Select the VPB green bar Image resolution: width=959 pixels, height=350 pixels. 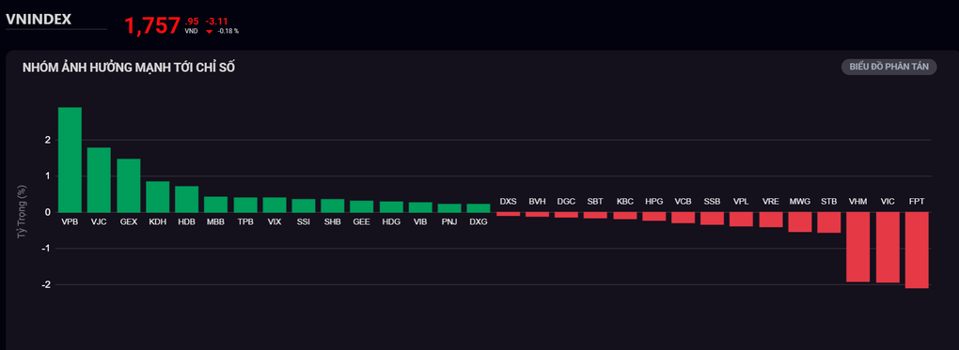pyautogui.click(x=70, y=160)
